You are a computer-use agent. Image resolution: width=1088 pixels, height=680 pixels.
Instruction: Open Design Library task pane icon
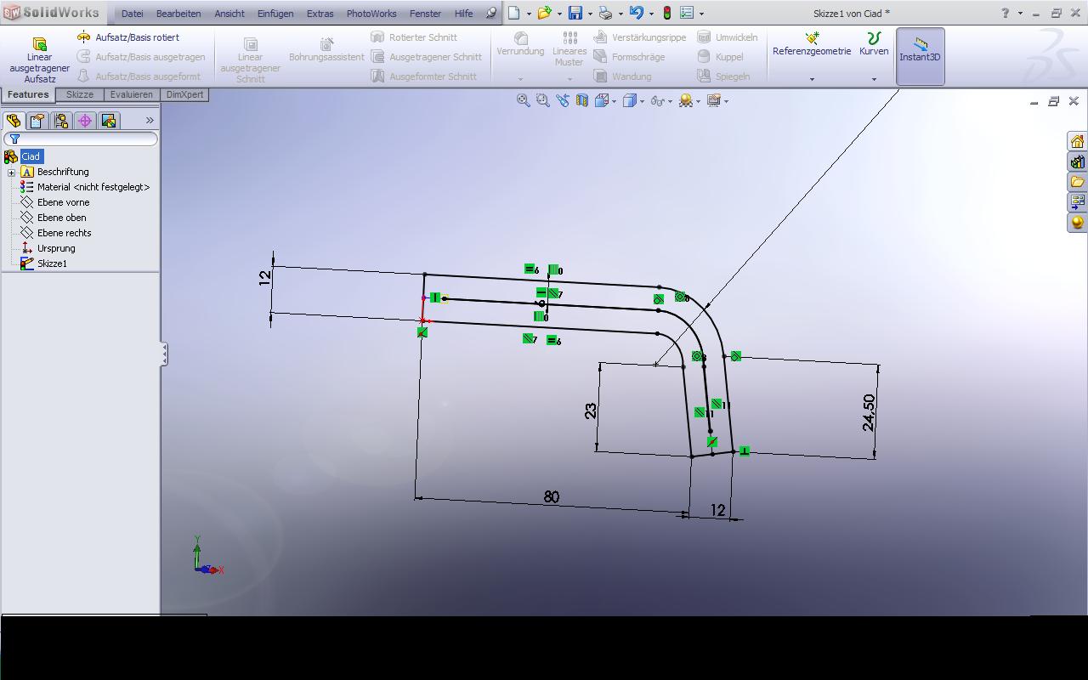1078,161
